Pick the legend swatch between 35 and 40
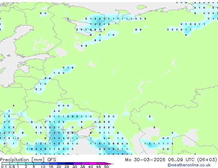The width and height of the screenshot is (218, 168). click(x=85, y=164)
